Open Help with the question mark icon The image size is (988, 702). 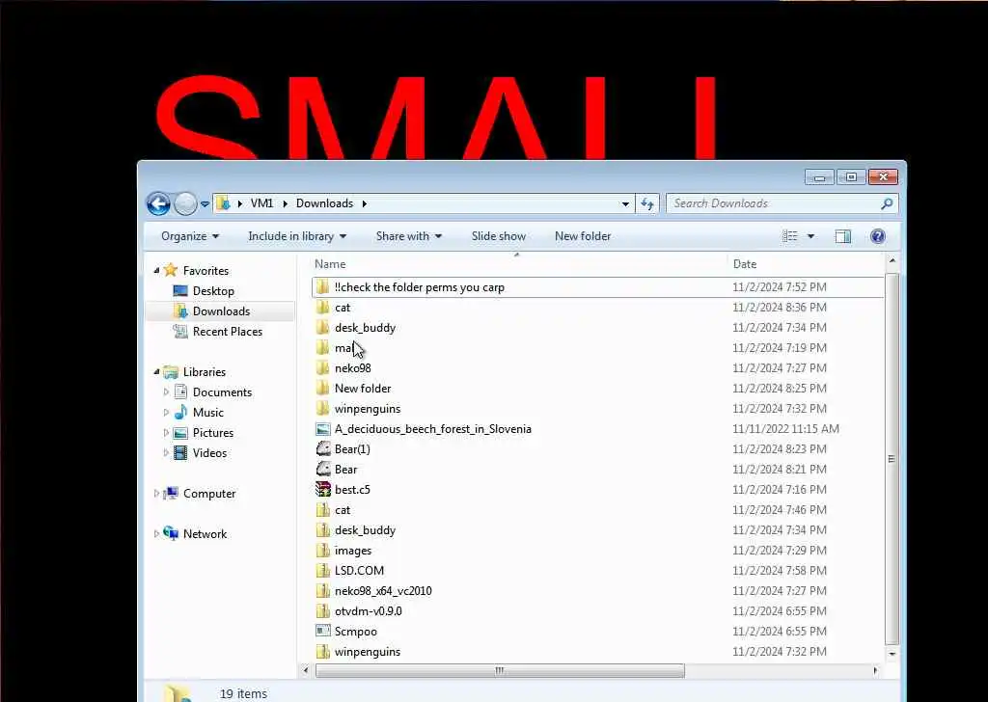coord(878,236)
